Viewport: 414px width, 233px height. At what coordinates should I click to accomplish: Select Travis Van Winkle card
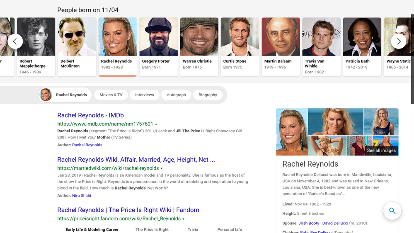point(321,47)
